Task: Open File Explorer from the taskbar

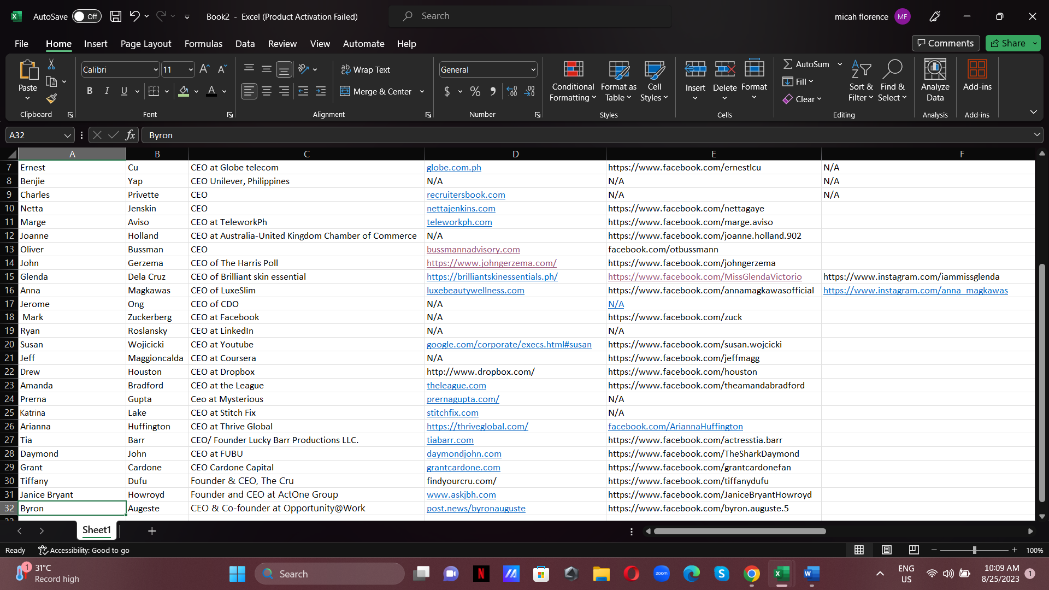Action: coord(601,574)
